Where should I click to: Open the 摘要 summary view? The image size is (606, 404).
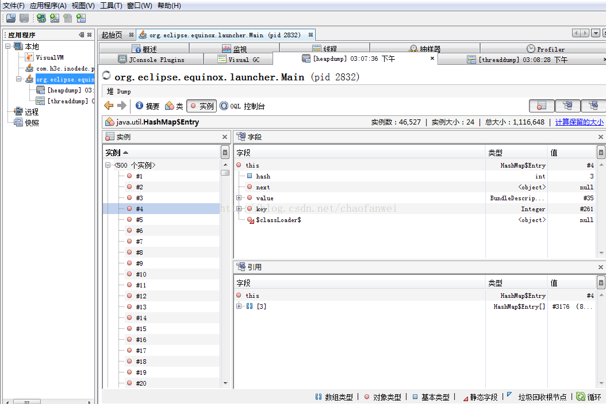[x=147, y=106]
